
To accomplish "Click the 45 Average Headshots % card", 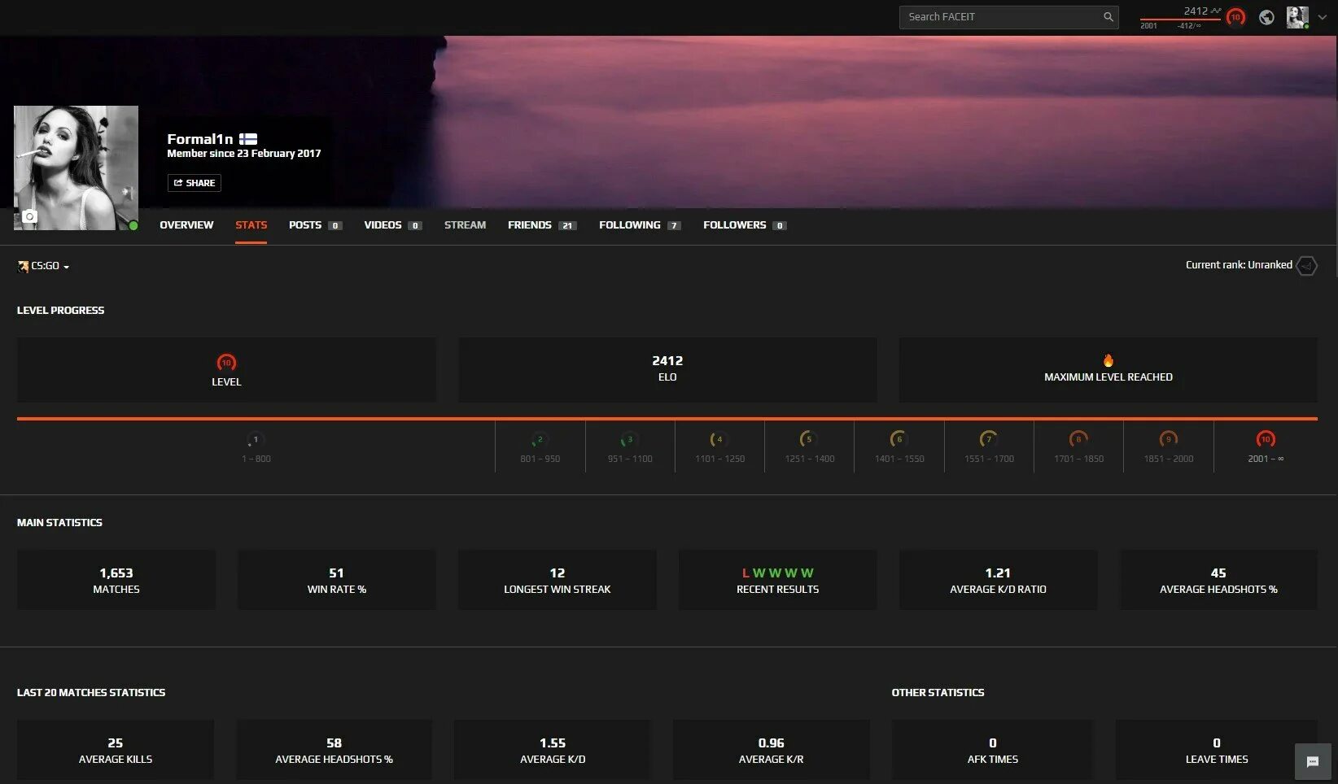I will (x=1219, y=580).
